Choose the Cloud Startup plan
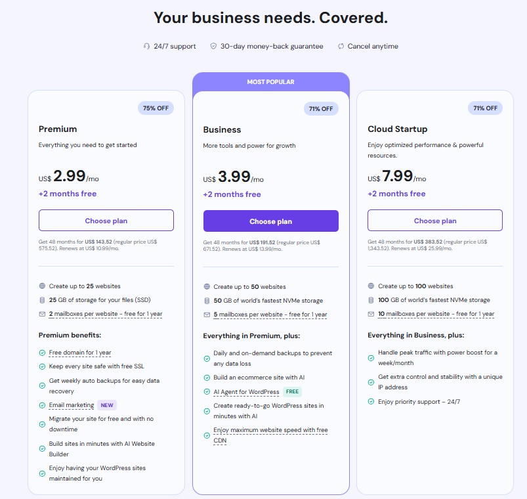 click(x=435, y=221)
